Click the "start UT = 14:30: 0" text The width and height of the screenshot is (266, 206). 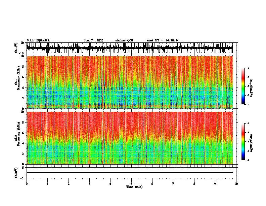point(162,40)
